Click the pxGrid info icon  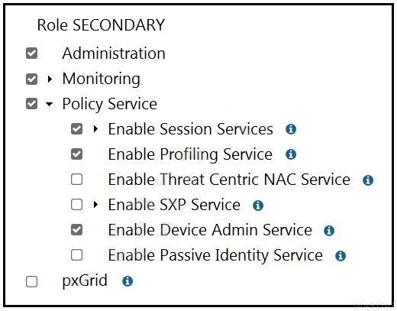127,281
